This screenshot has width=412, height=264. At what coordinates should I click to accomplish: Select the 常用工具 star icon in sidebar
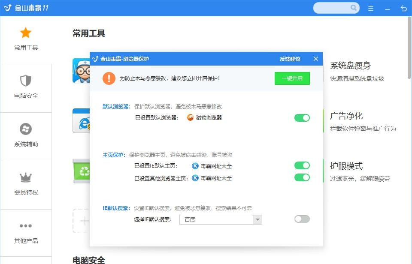click(26, 33)
